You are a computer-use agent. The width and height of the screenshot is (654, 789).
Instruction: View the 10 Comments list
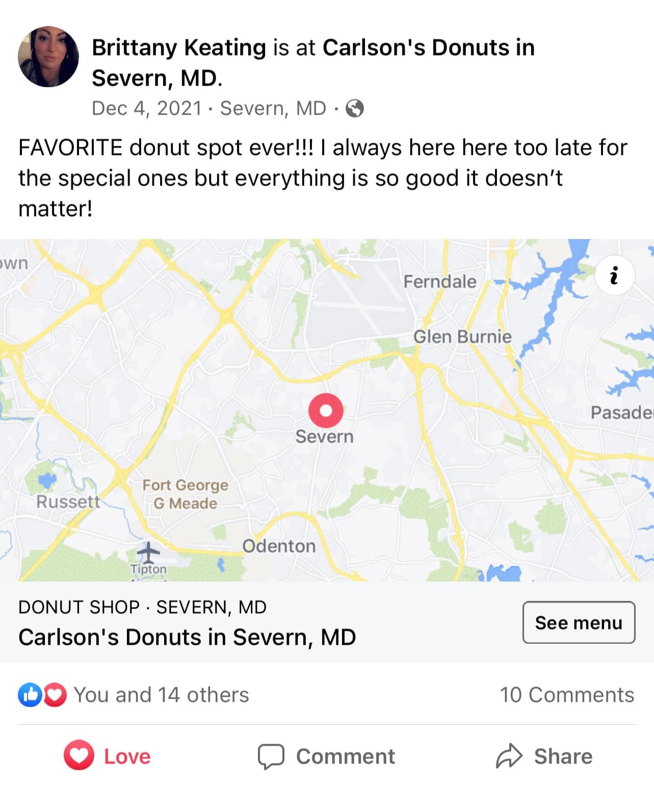567,695
